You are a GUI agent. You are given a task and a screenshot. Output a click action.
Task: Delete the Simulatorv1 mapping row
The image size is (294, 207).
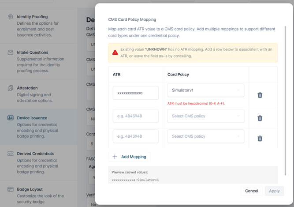coord(260,95)
